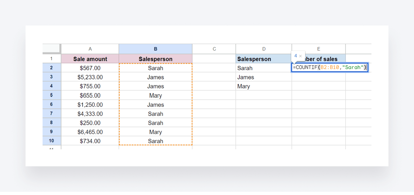Viewport: 414px width, 195px height.
Task: Select the $734.00 cell
Action: click(x=90, y=141)
